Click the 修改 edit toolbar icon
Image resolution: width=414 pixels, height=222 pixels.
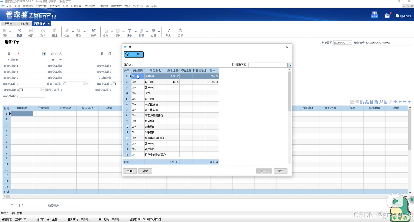(x=31, y=31)
